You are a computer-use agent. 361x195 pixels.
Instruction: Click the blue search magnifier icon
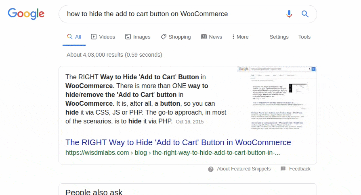305,14
